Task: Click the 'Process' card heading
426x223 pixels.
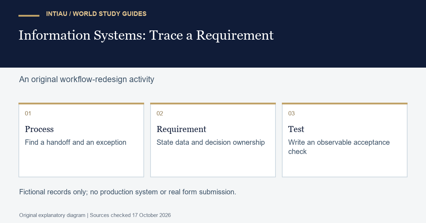Action: (39, 129)
